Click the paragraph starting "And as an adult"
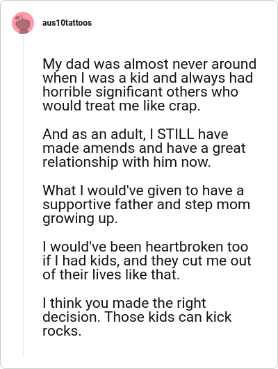The image size is (278, 369). (144, 148)
